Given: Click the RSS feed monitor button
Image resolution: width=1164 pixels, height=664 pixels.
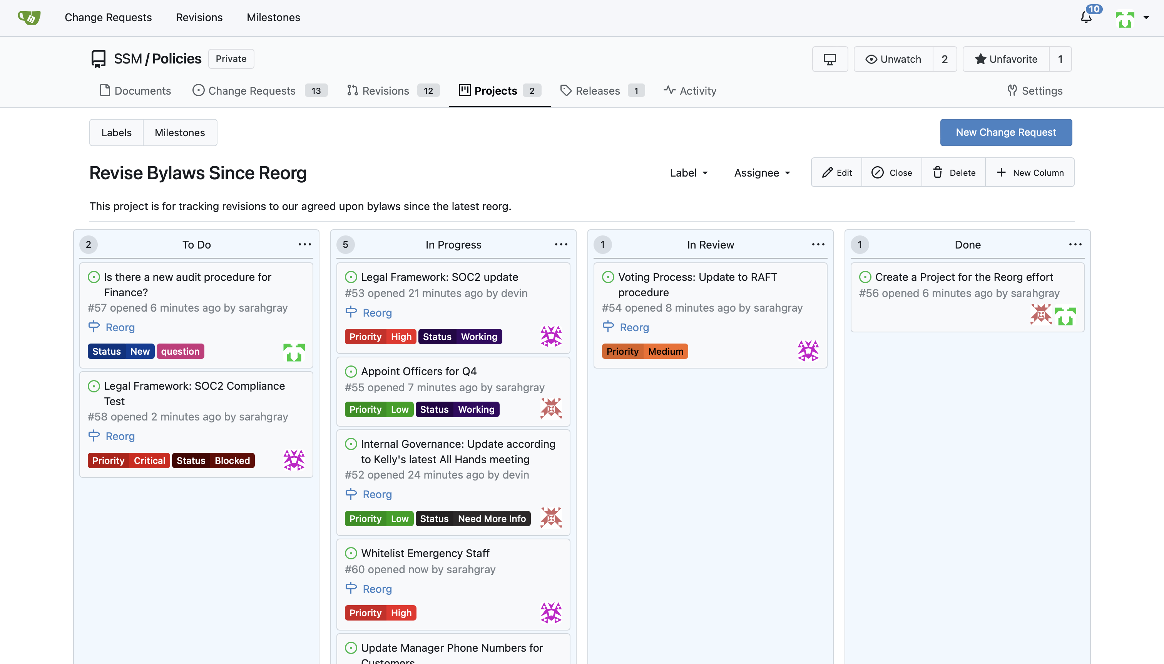Looking at the screenshot, I should coord(830,59).
